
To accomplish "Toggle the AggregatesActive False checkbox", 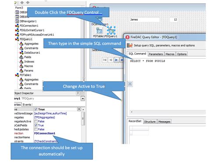I will click(x=36, y=121).
